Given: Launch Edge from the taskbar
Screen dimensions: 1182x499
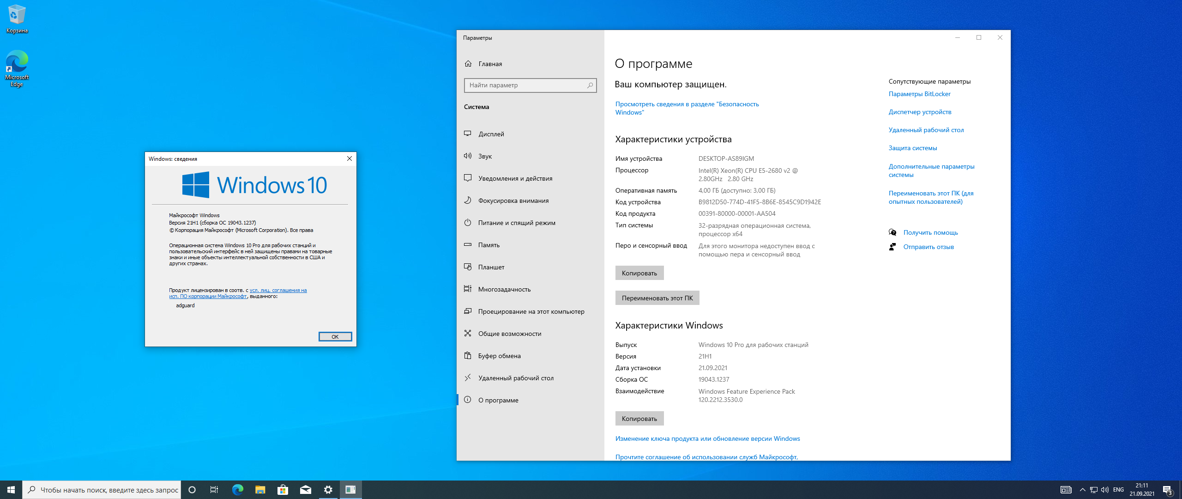Looking at the screenshot, I should point(237,490).
